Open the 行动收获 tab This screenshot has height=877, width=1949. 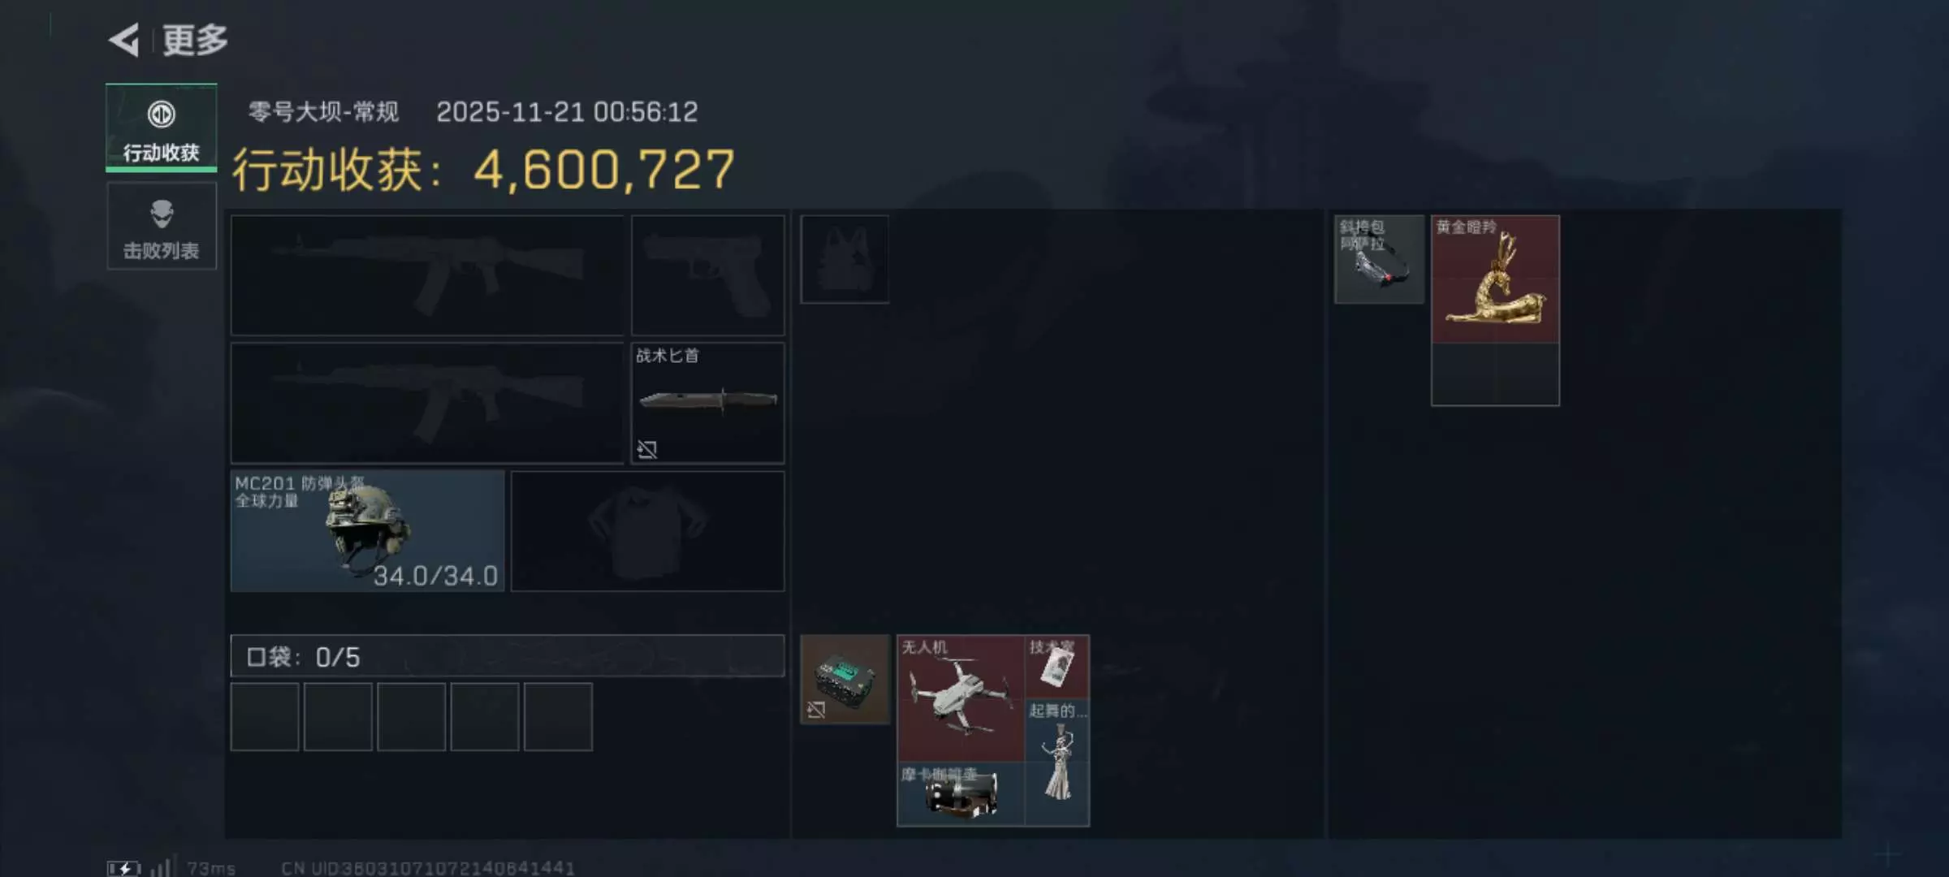[162, 128]
